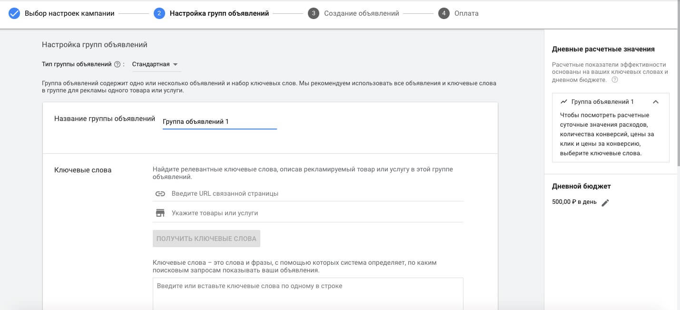Click the Ключевые слова section label
Viewport: 680px width, 310px height.
point(83,170)
